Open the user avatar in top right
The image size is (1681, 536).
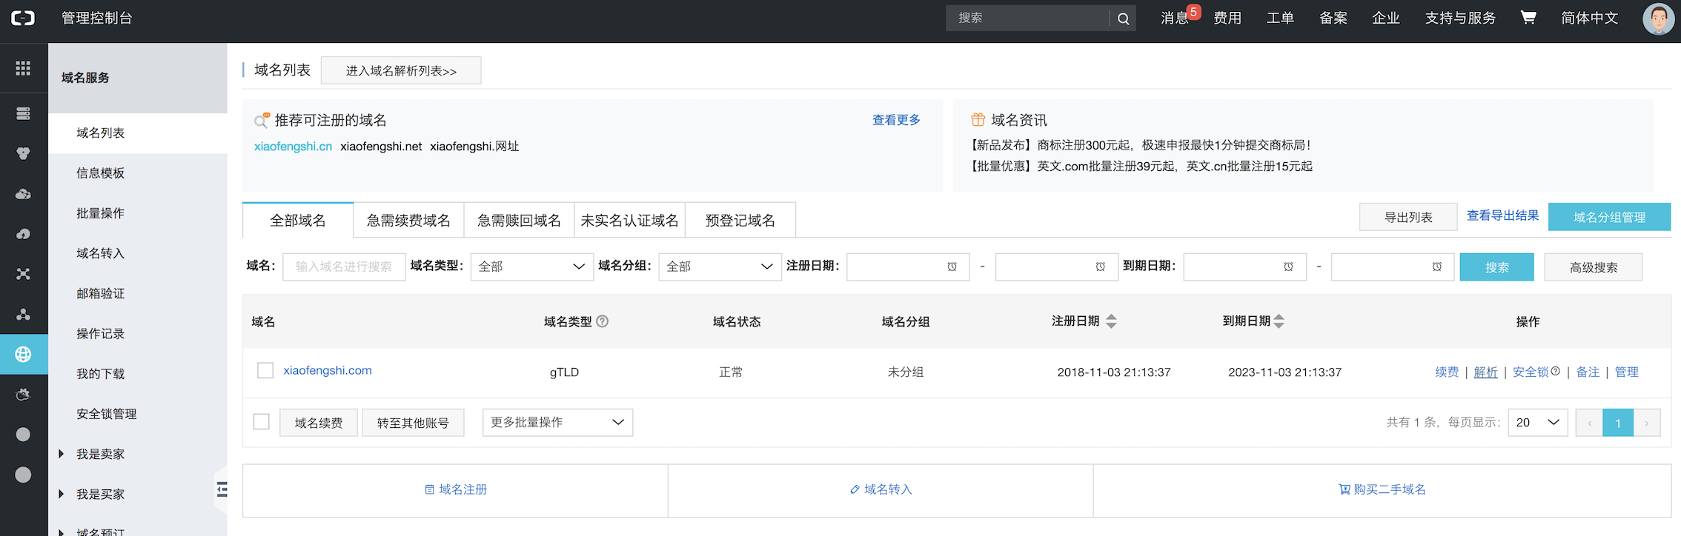click(1658, 19)
